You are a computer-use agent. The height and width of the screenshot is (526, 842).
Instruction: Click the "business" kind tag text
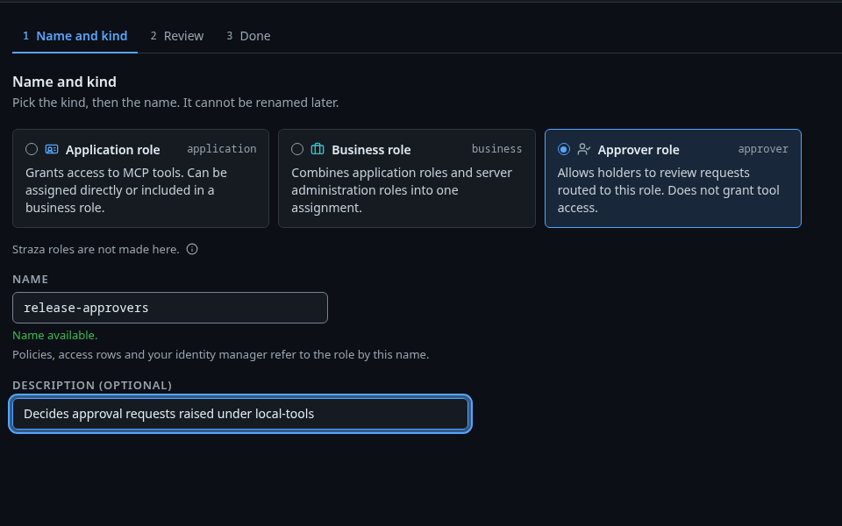[x=496, y=149]
